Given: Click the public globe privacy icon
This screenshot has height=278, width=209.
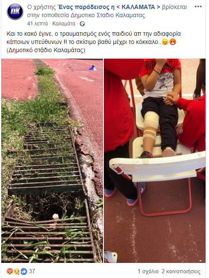Looking at the screenshot, I should pos(82,24).
